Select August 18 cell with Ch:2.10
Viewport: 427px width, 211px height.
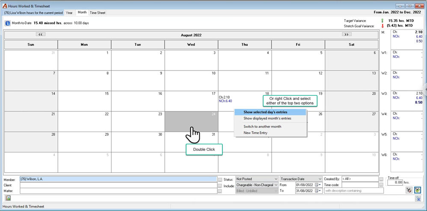[245, 101]
